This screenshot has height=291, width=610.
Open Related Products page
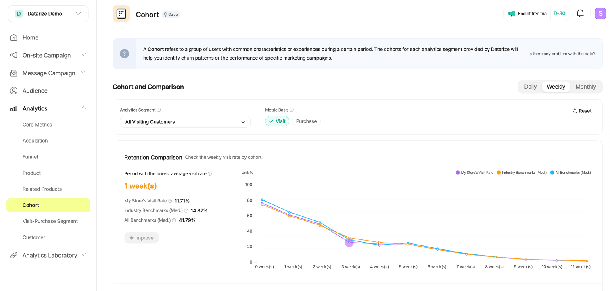[42, 189]
